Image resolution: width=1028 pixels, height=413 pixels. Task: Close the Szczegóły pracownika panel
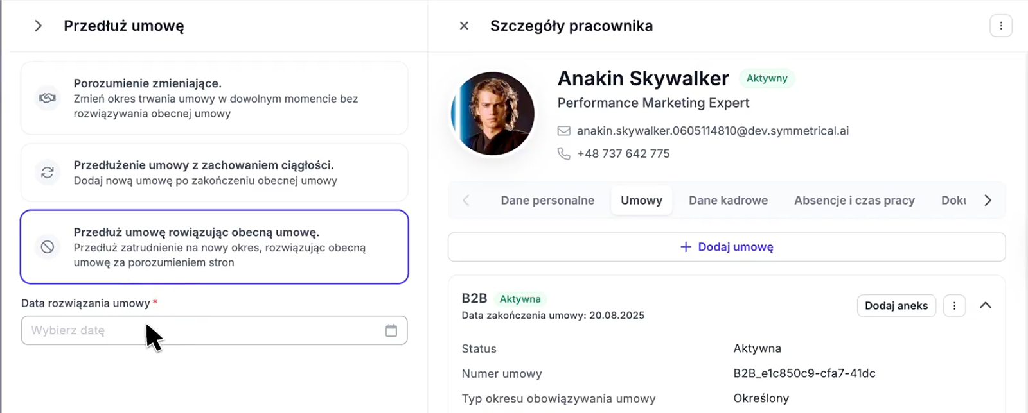point(464,26)
